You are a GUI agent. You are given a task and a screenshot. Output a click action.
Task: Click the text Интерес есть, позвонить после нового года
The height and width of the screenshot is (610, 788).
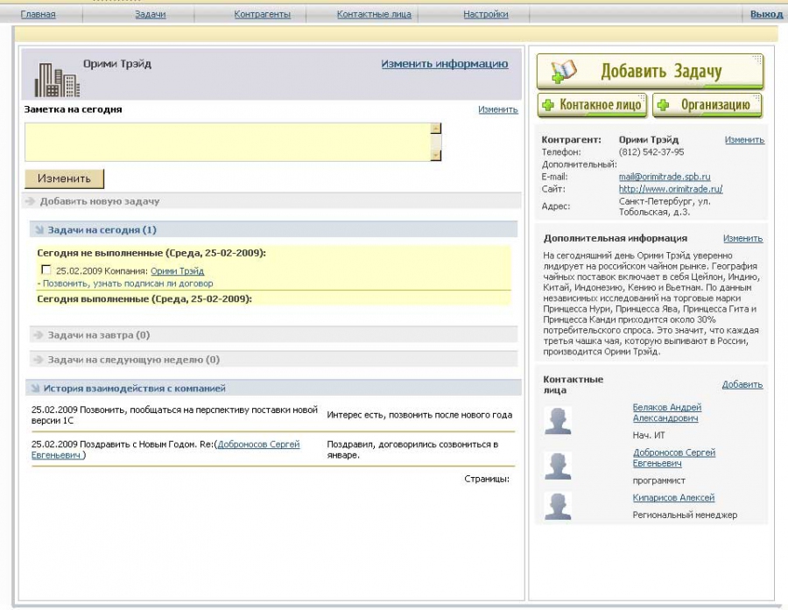point(419,416)
